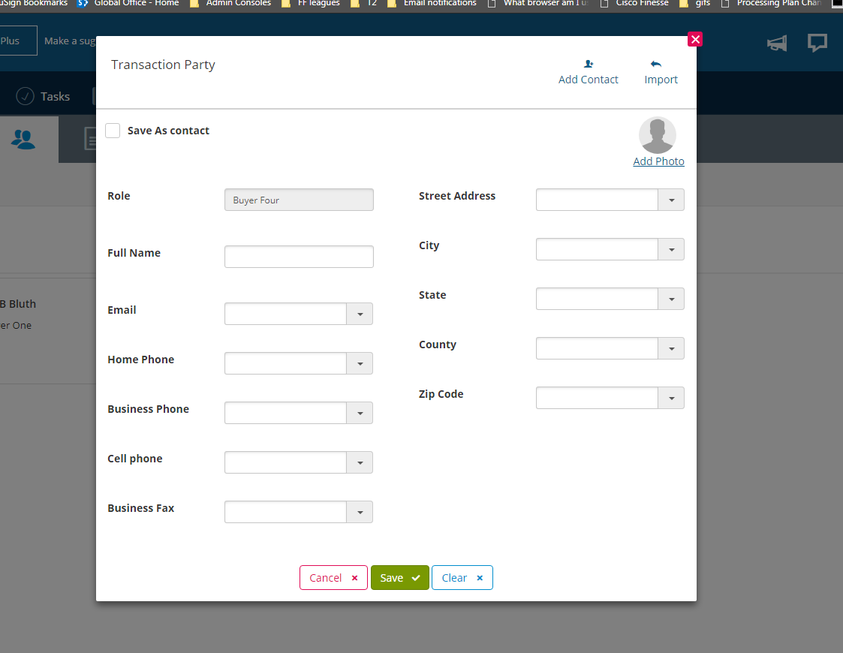Cancel the Transaction Party dialog

pyautogui.click(x=333, y=577)
